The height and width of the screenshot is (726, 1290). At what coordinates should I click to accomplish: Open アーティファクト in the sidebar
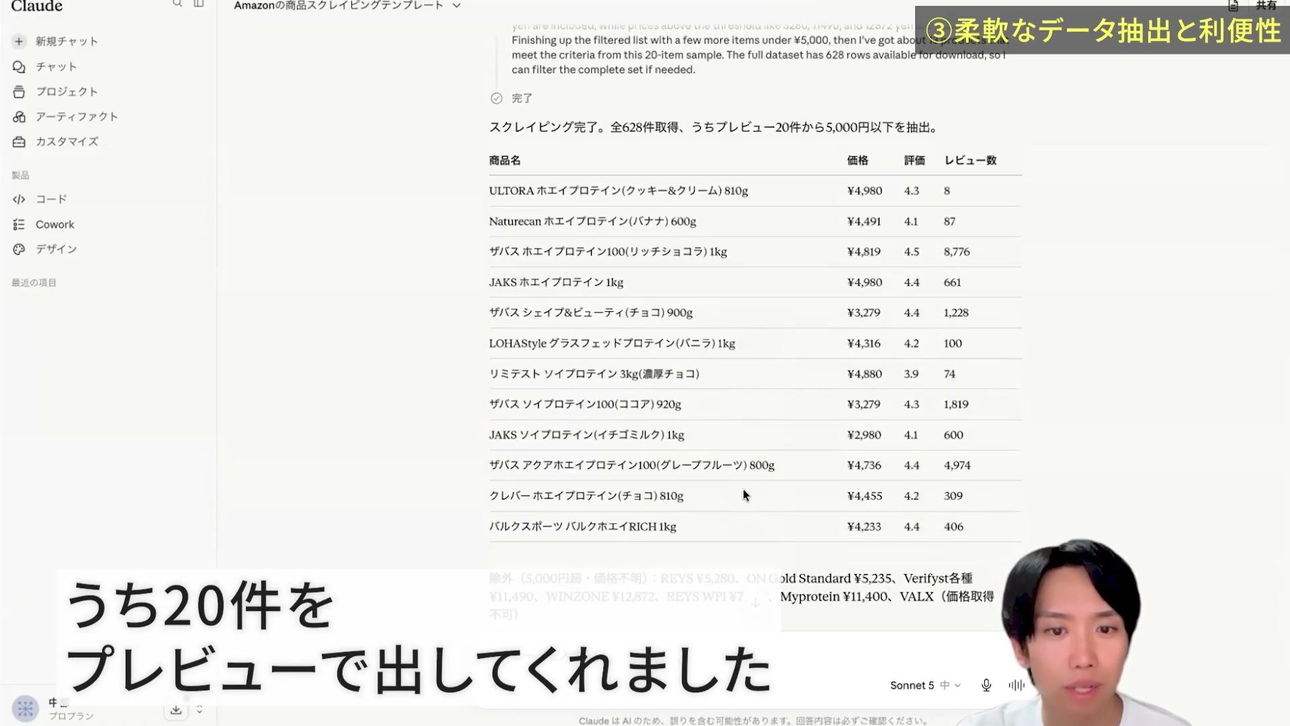pos(77,116)
